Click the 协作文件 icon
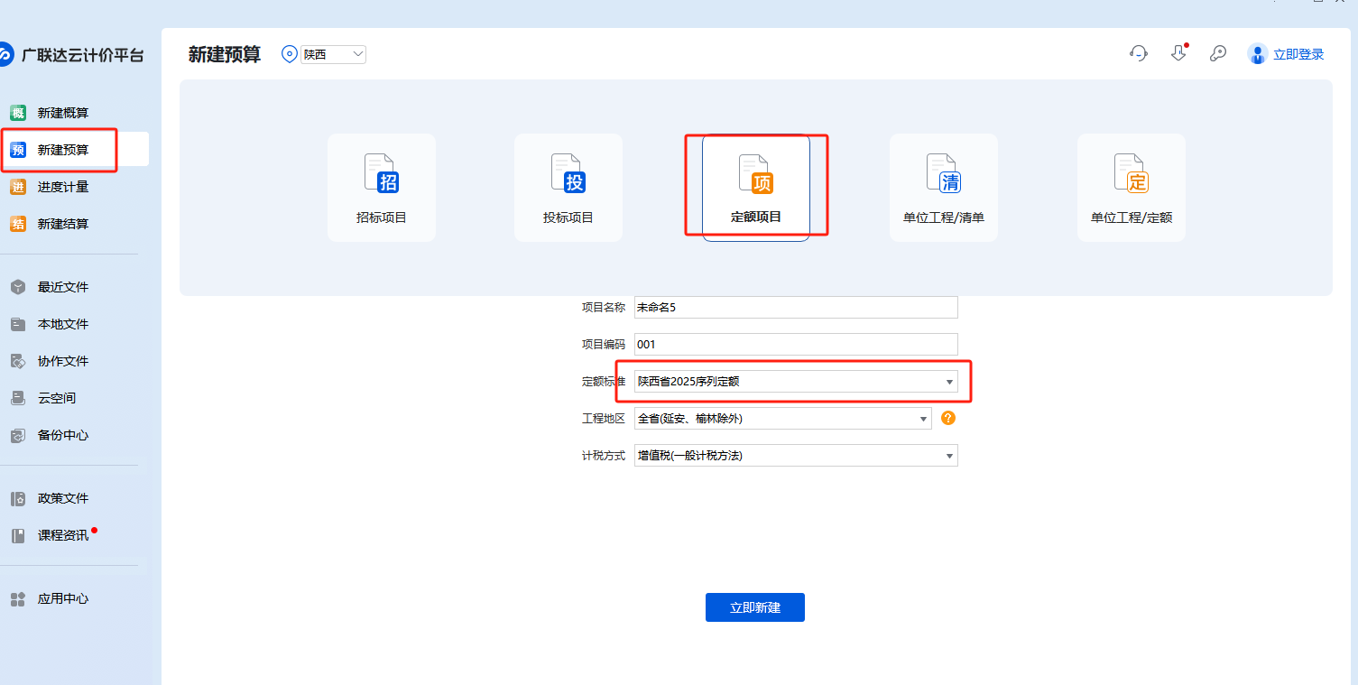The image size is (1358, 685). pyautogui.click(x=18, y=361)
